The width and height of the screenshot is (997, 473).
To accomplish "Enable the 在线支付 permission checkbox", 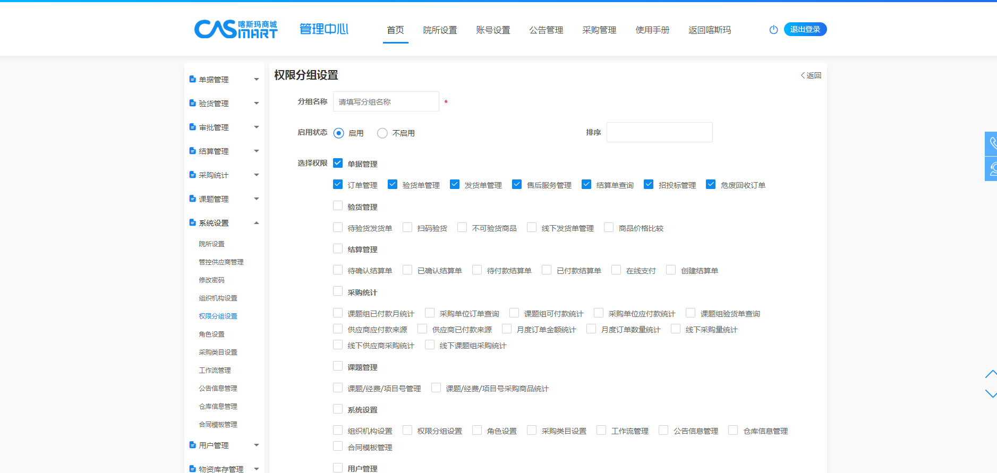I will pos(616,270).
